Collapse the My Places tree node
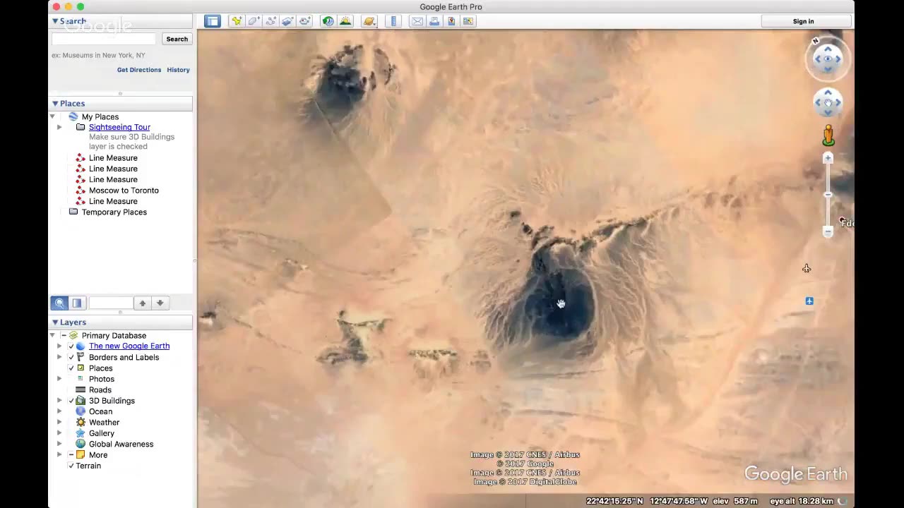This screenshot has height=508, width=904. pyautogui.click(x=53, y=116)
